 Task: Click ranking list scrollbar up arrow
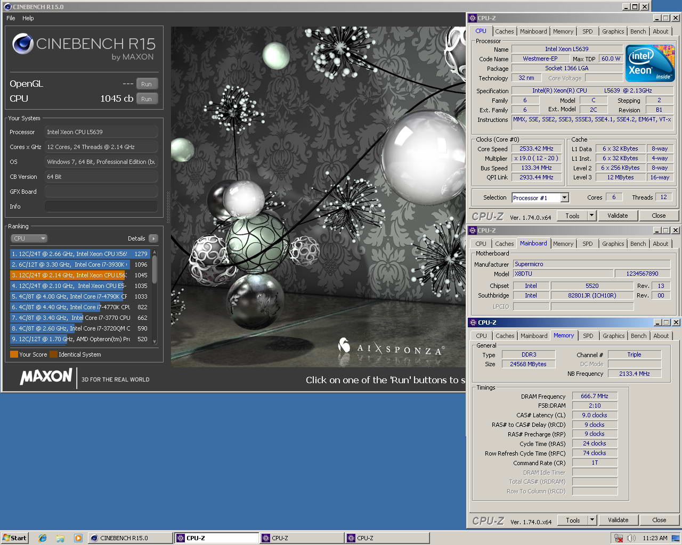(155, 252)
